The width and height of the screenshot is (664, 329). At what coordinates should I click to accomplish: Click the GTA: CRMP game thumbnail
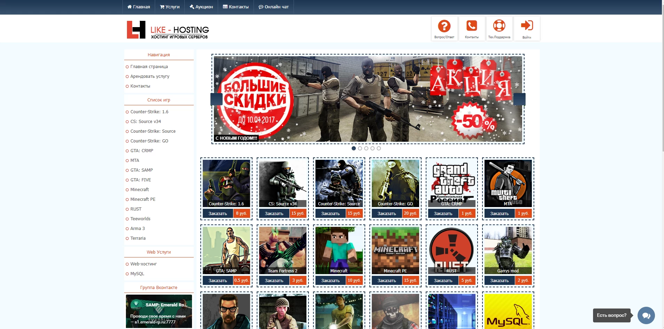[x=452, y=183]
